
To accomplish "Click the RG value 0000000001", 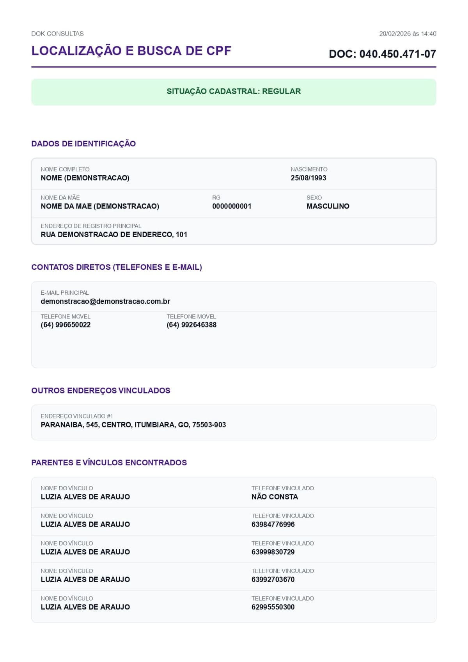I will [x=232, y=206].
